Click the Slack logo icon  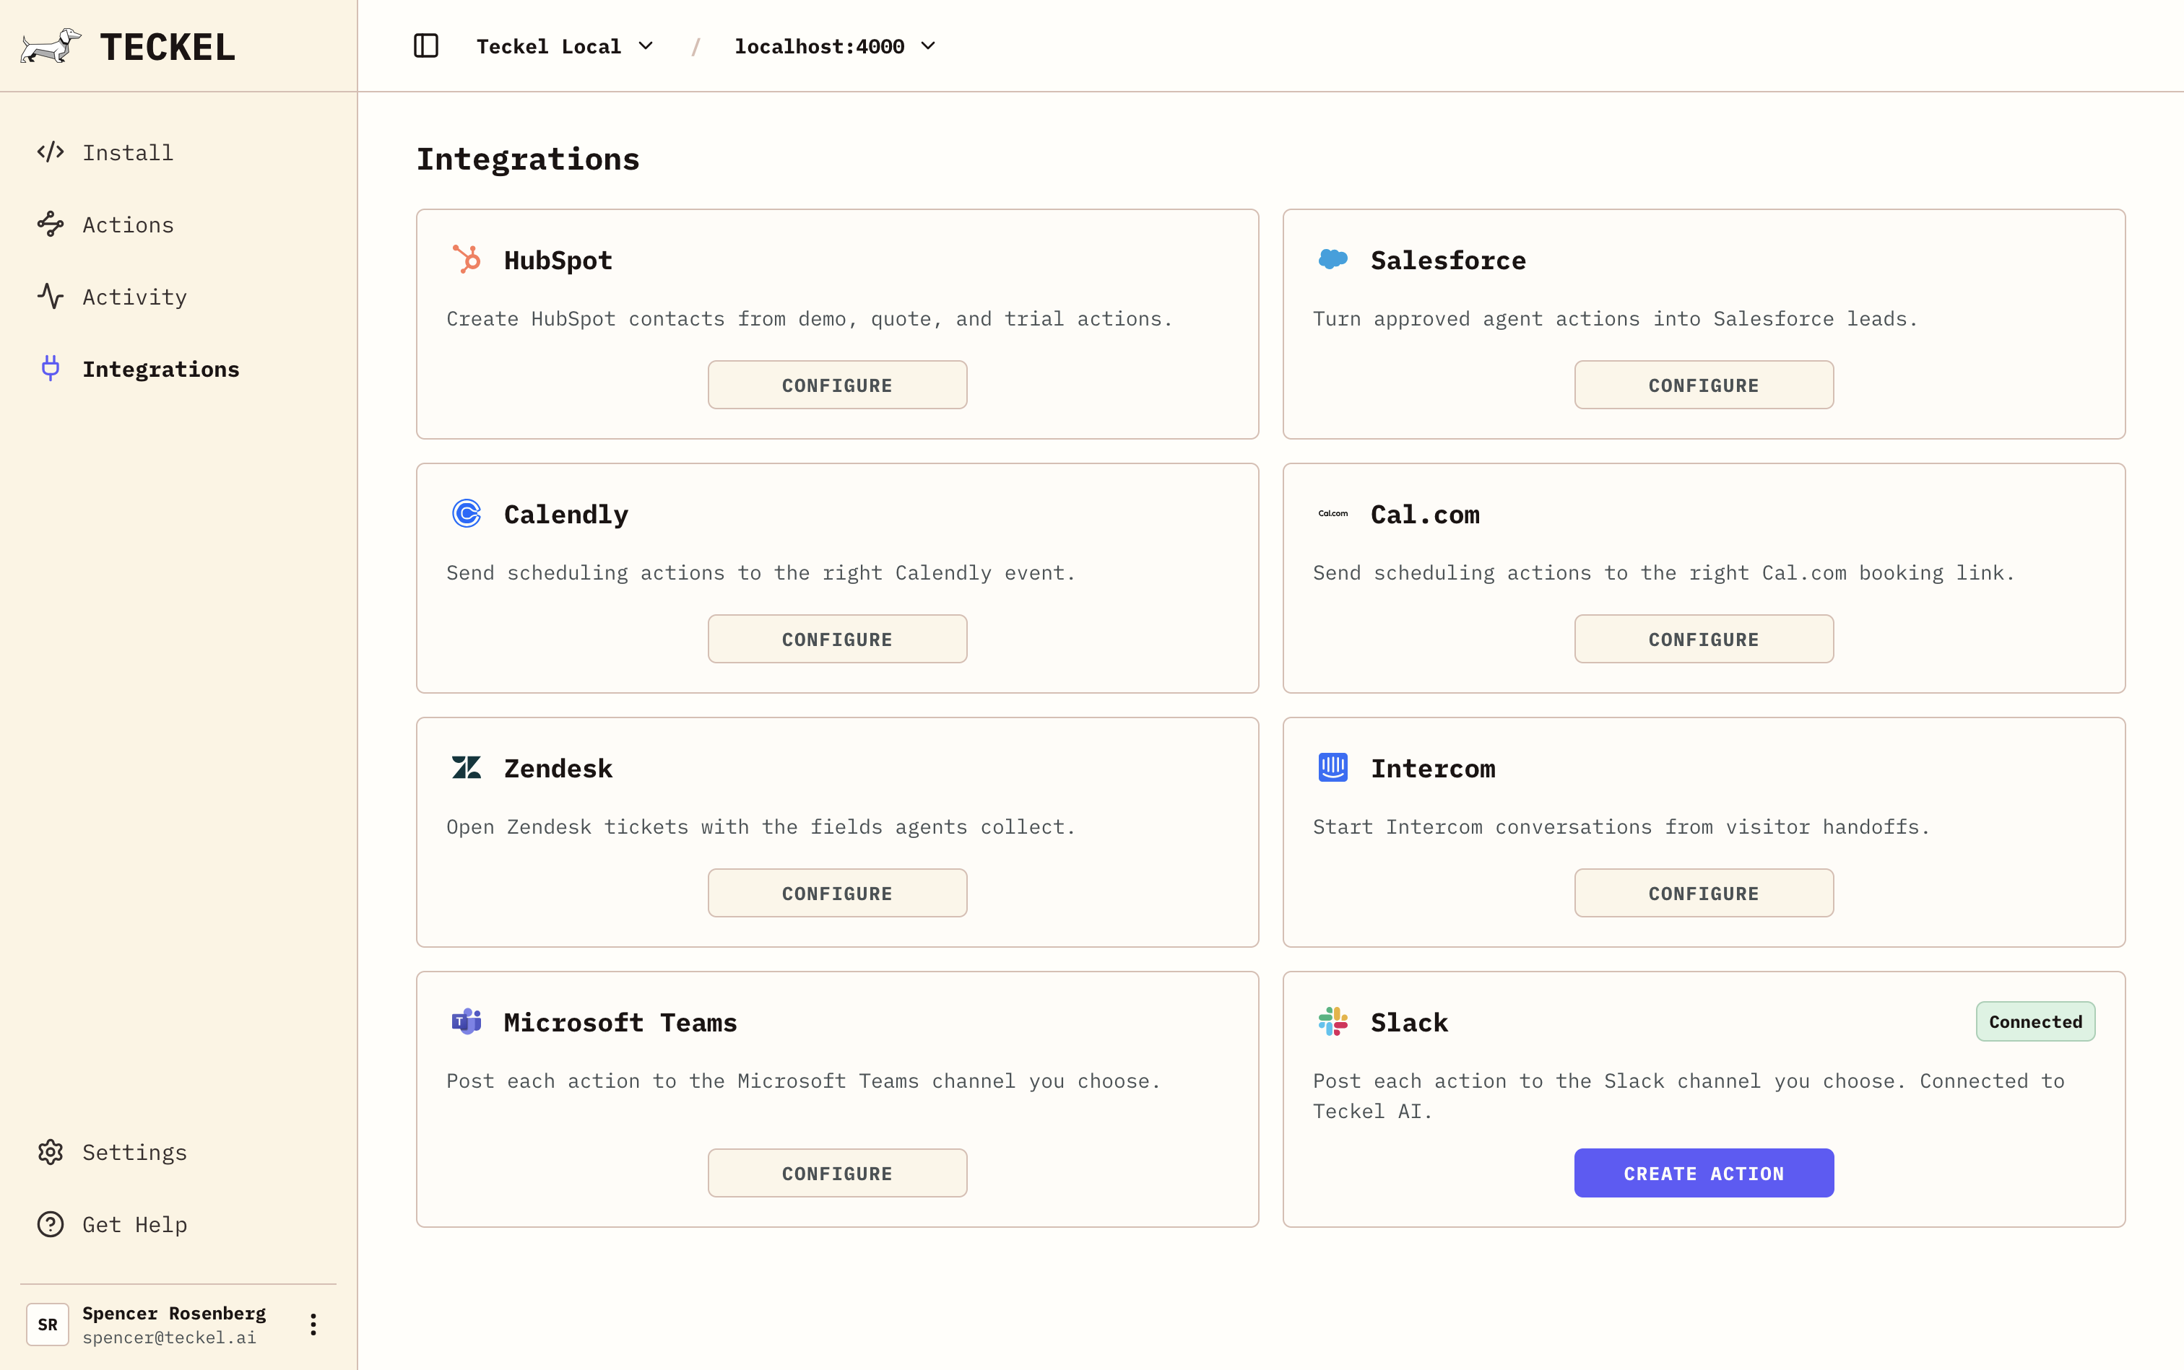pyautogui.click(x=1332, y=1021)
